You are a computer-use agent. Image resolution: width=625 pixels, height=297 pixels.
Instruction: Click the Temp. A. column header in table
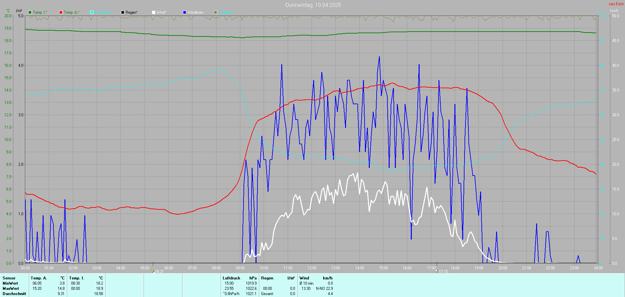(39, 278)
